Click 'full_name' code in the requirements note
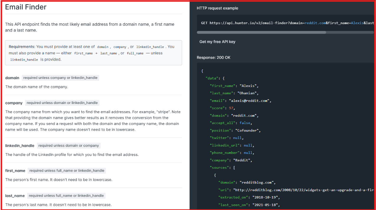The image size is (376, 210). [135, 53]
